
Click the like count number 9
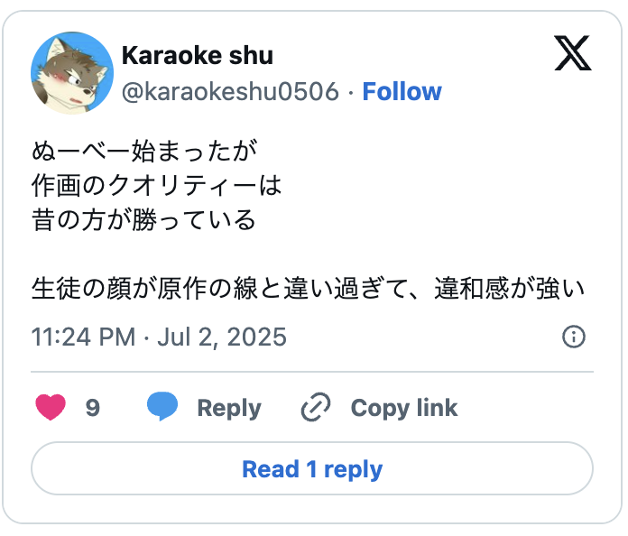tap(92, 408)
